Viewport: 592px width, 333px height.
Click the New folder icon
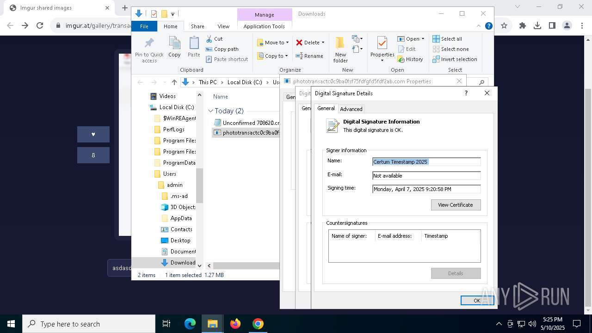click(340, 43)
